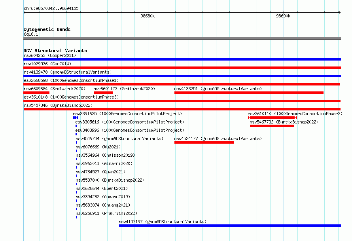The height and width of the screenshot is (241, 352).
Task: Click nsv5963011 (Almarri2020) label
Action: click(104, 163)
